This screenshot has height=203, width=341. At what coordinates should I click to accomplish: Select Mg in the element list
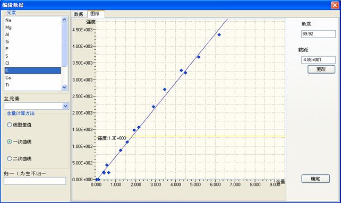click(32, 27)
